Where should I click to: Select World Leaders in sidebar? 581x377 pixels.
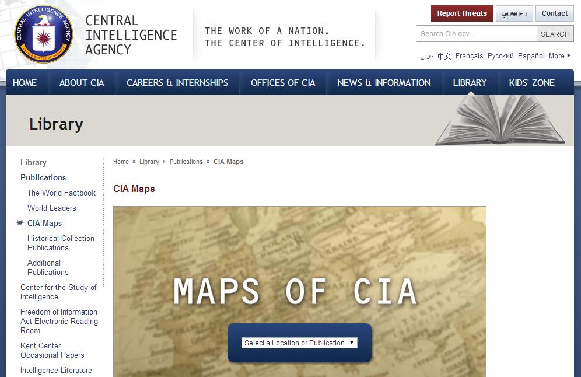point(52,208)
